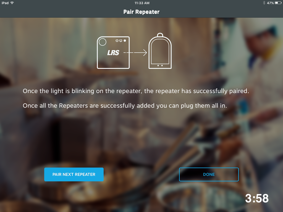The height and width of the screenshot is (212, 283).
Task: Click the arrow between transmitter and pager
Action: (x=135, y=53)
